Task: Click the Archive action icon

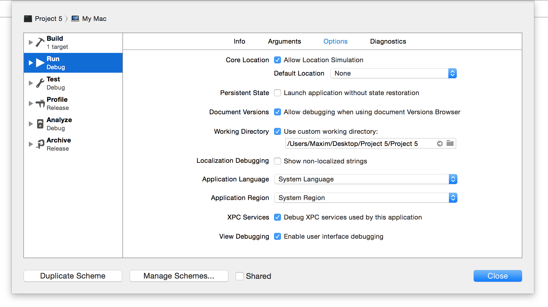Action: [40, 144]
